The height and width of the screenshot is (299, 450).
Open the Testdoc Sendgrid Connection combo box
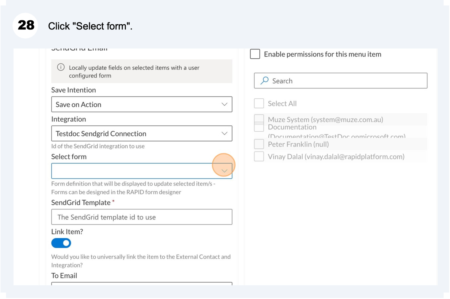142,133
